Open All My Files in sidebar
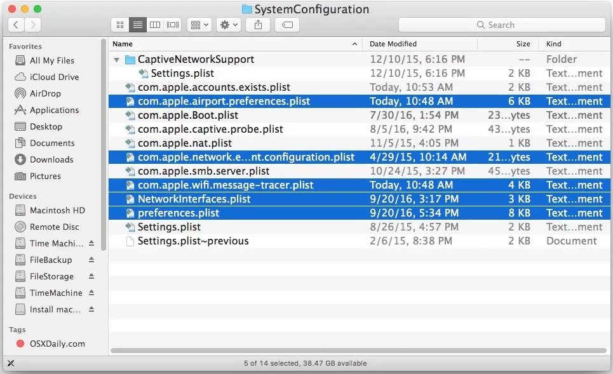This screenshot has height=374, width=613. pyautogui.click(x=51, y=60)
